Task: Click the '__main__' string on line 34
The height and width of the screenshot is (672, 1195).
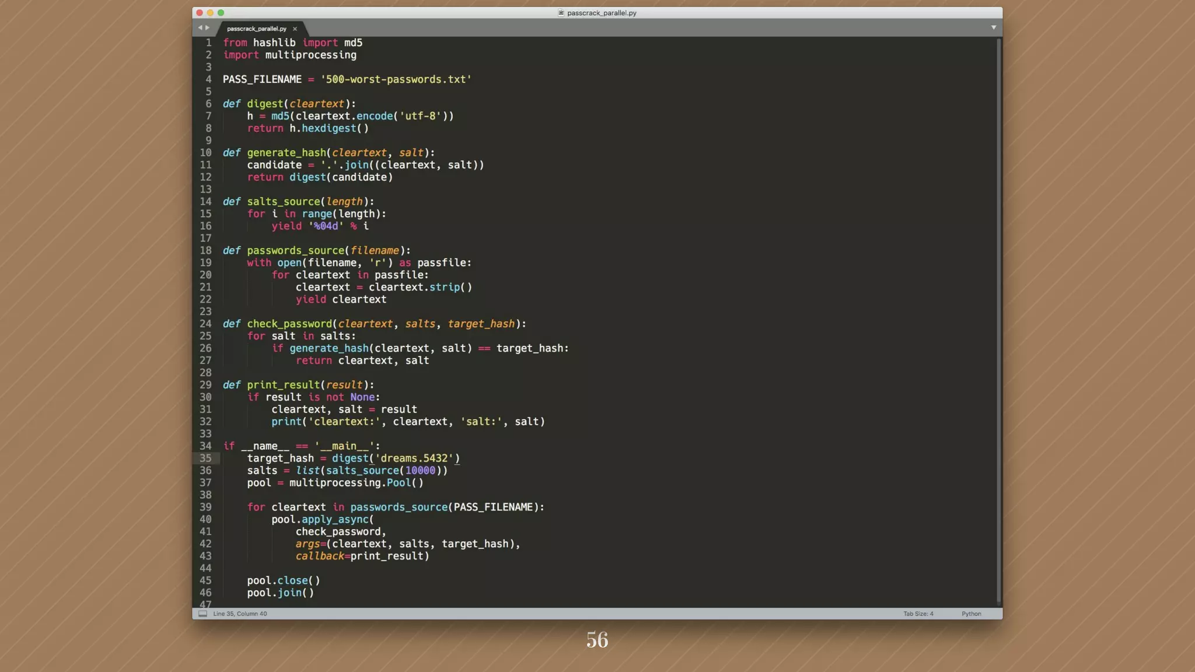Action: coord(344,446)
